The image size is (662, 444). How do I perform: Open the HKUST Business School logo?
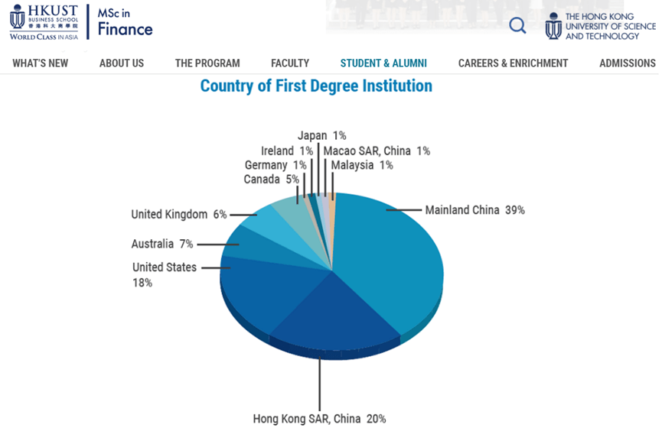[44, 22]
